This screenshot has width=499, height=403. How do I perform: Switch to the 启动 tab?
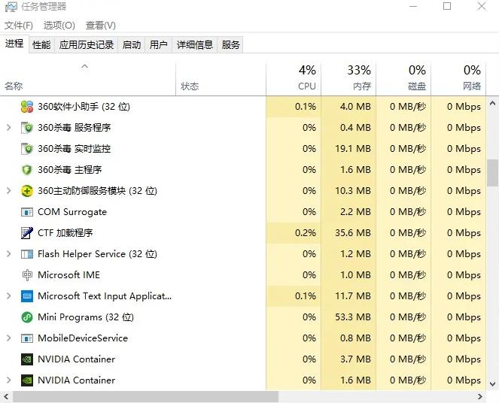pos(132,45)
